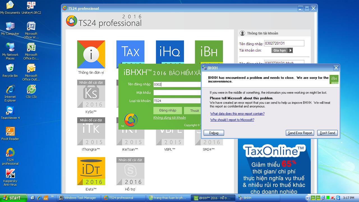Open TS24 professional desktop shortcut
The image size is (359, 202).
pos(10,157)
